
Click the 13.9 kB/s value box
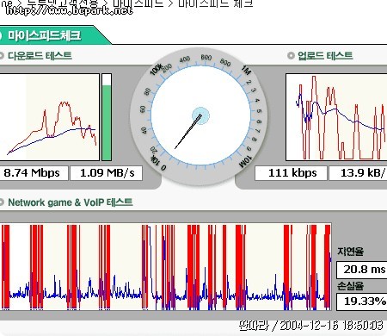(x=358, y=173)
